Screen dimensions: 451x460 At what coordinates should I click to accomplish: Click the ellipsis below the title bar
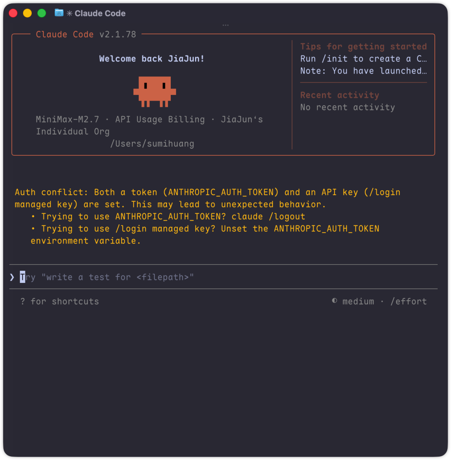tap(225, 25)
